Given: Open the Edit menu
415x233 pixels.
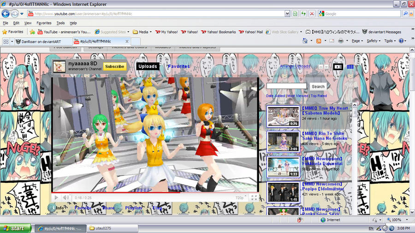Looking at the screenshot, I should coord(16,23).
